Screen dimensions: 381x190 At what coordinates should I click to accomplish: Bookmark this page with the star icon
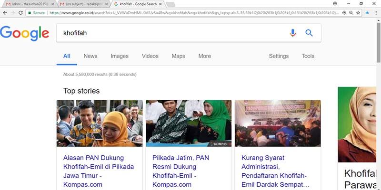(x=358, y=13)
